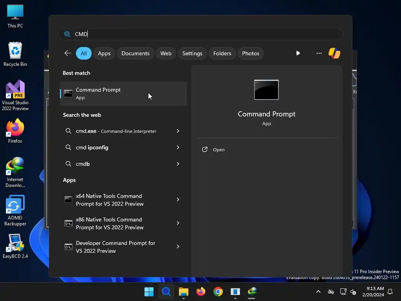Viewport: 401px width, 301px height.
Task: Open Internet Download Manager desktop shortcut
Action: [x=15, y=172]
